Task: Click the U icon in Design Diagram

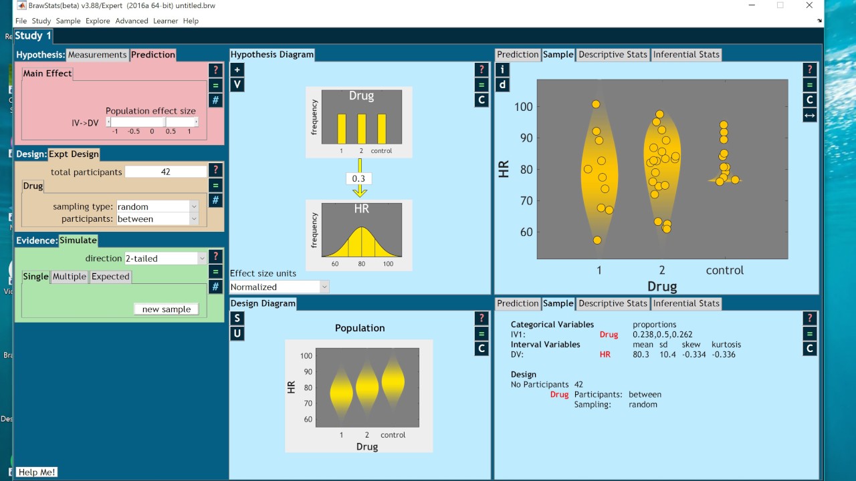Action: [x=237, y=333]
